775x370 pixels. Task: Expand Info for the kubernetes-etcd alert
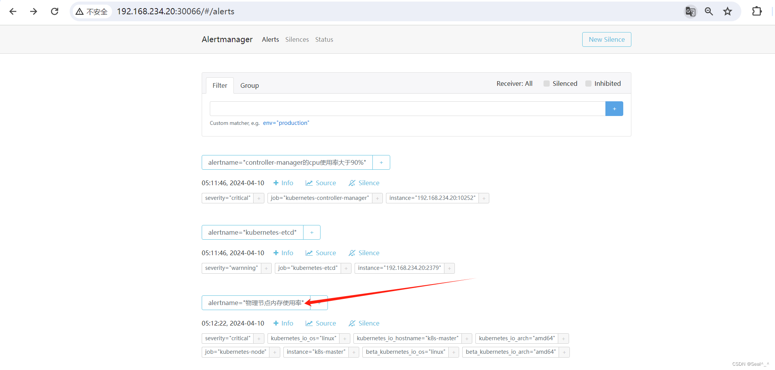click(x=283, y=253)
